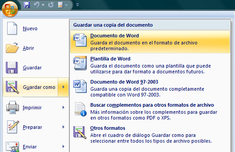
Task: Click text 'compatible con Word 97-2003.'
Action: 125,95
